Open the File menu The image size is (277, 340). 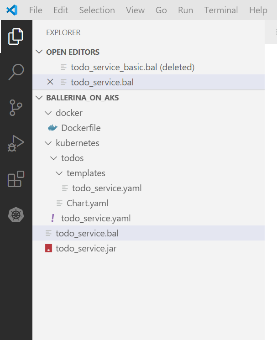[x=36, y=10]
